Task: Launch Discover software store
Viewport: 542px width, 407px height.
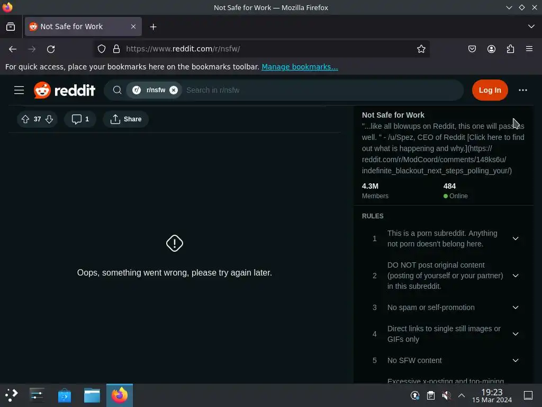Action: click(x=64, y=395)
